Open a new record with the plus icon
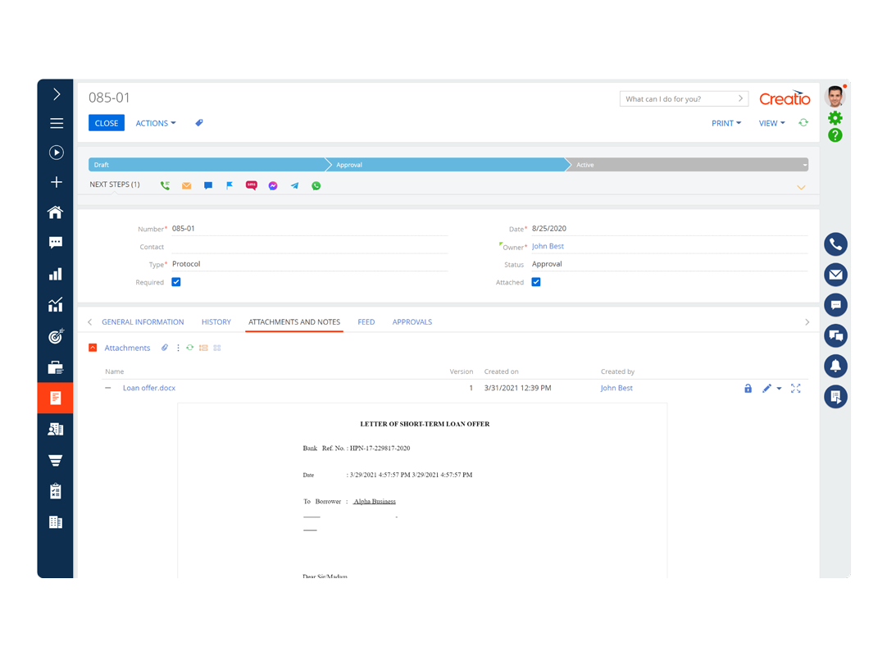 click(56, 182)
